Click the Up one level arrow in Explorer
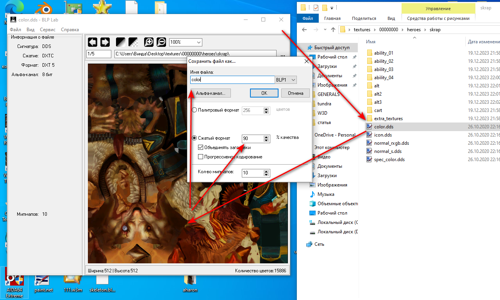This screenshot has height=300, width=500. tap(333, 30)
